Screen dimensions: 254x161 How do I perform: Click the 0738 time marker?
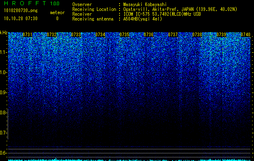click(197, 35)
